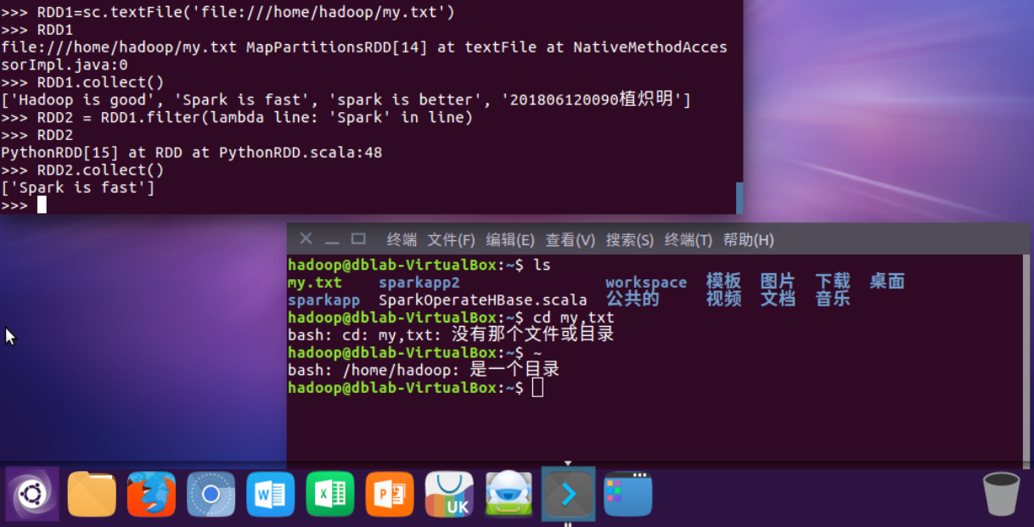
Task: Click sparkapp directory in ls output
Action: (323, 300)
